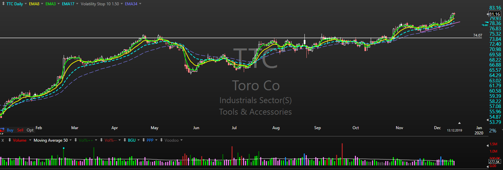Viewport: 503px width, 170px height.
Task: Click the 81.16 current price tag
Action: click(495, 14)
